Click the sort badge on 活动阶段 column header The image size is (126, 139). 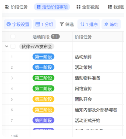[x=55, y=37]
